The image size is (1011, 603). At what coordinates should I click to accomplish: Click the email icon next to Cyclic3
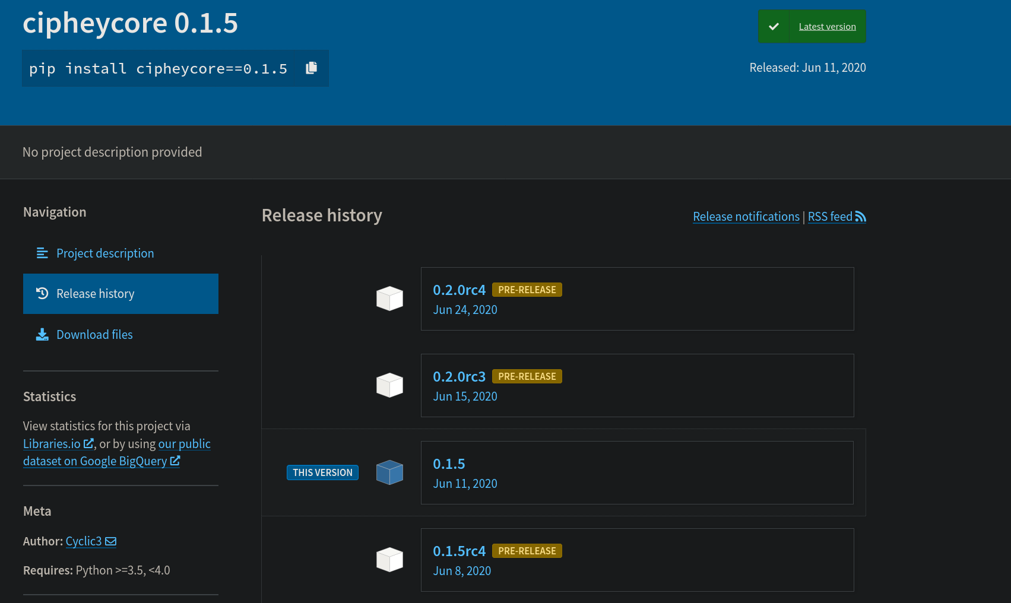(111, 541)
